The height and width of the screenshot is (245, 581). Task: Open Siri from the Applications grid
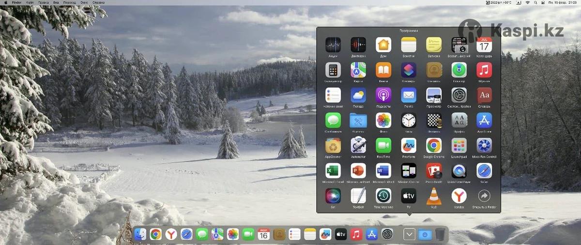tap(333, 196)
